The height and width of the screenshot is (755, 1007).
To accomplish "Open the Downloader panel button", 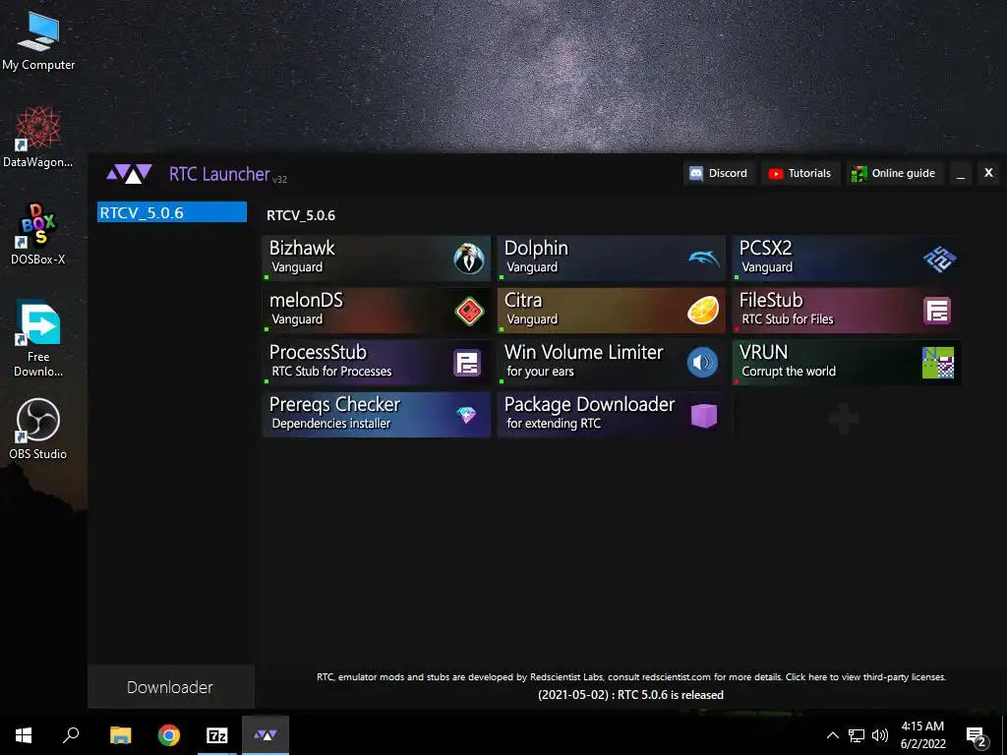I will tap(170, 687).
